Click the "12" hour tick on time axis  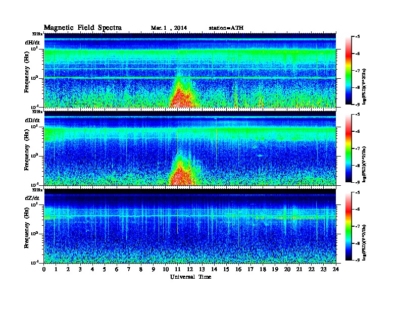[x=190, y=270]
